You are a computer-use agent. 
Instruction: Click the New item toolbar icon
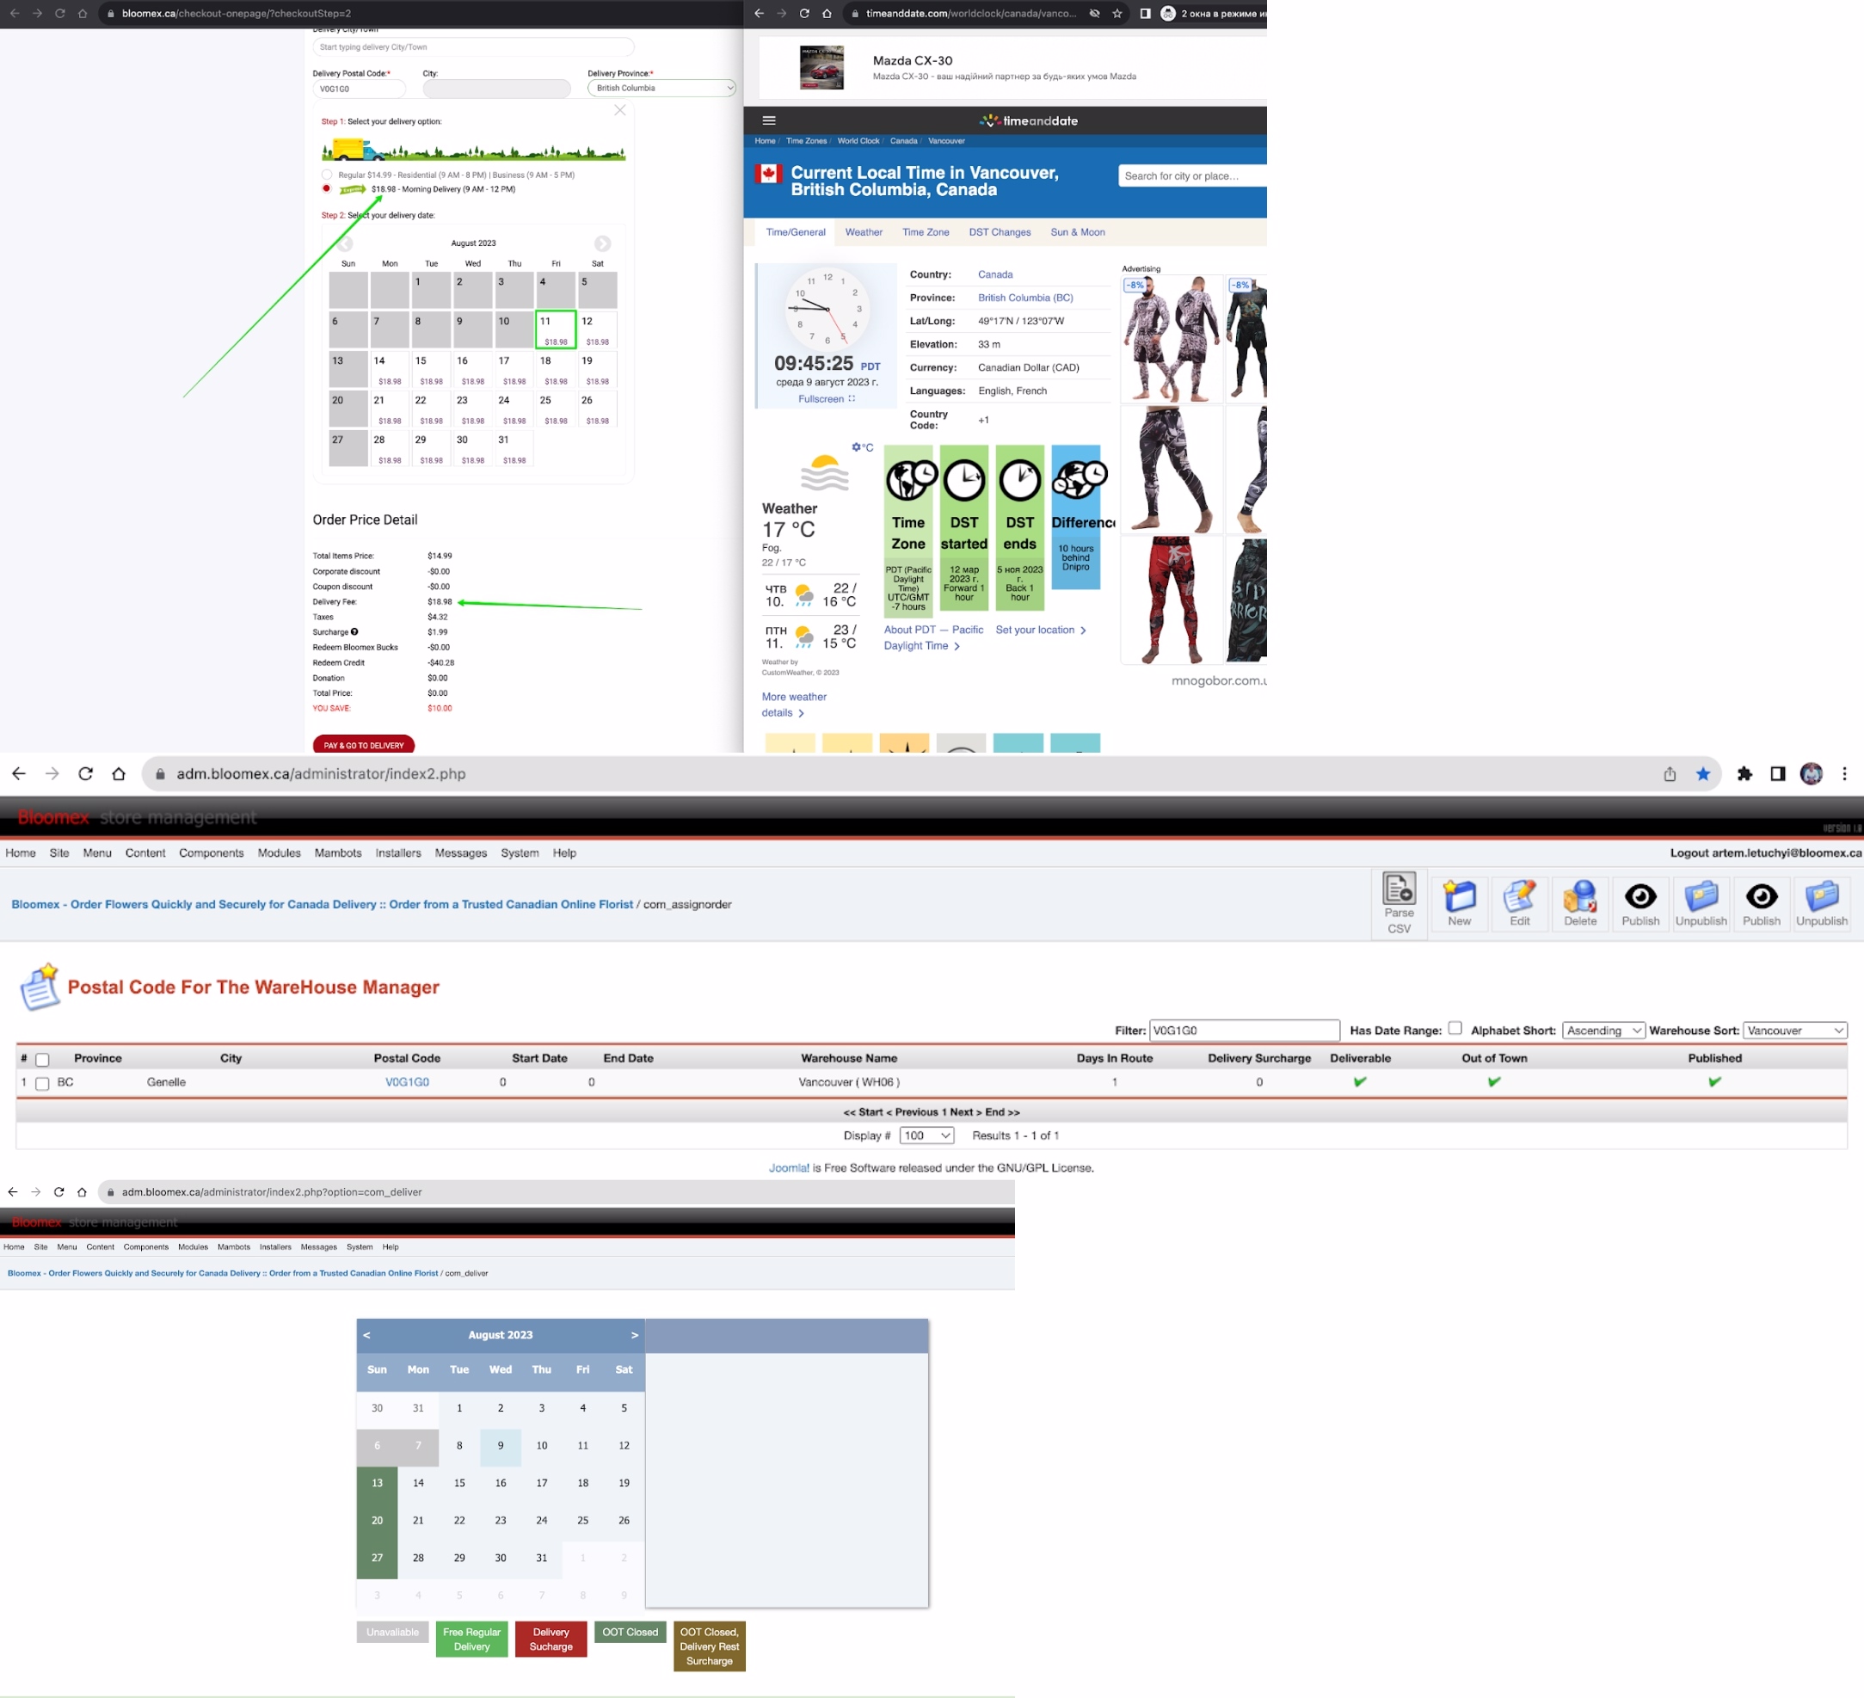click(x=1459, y=902)
